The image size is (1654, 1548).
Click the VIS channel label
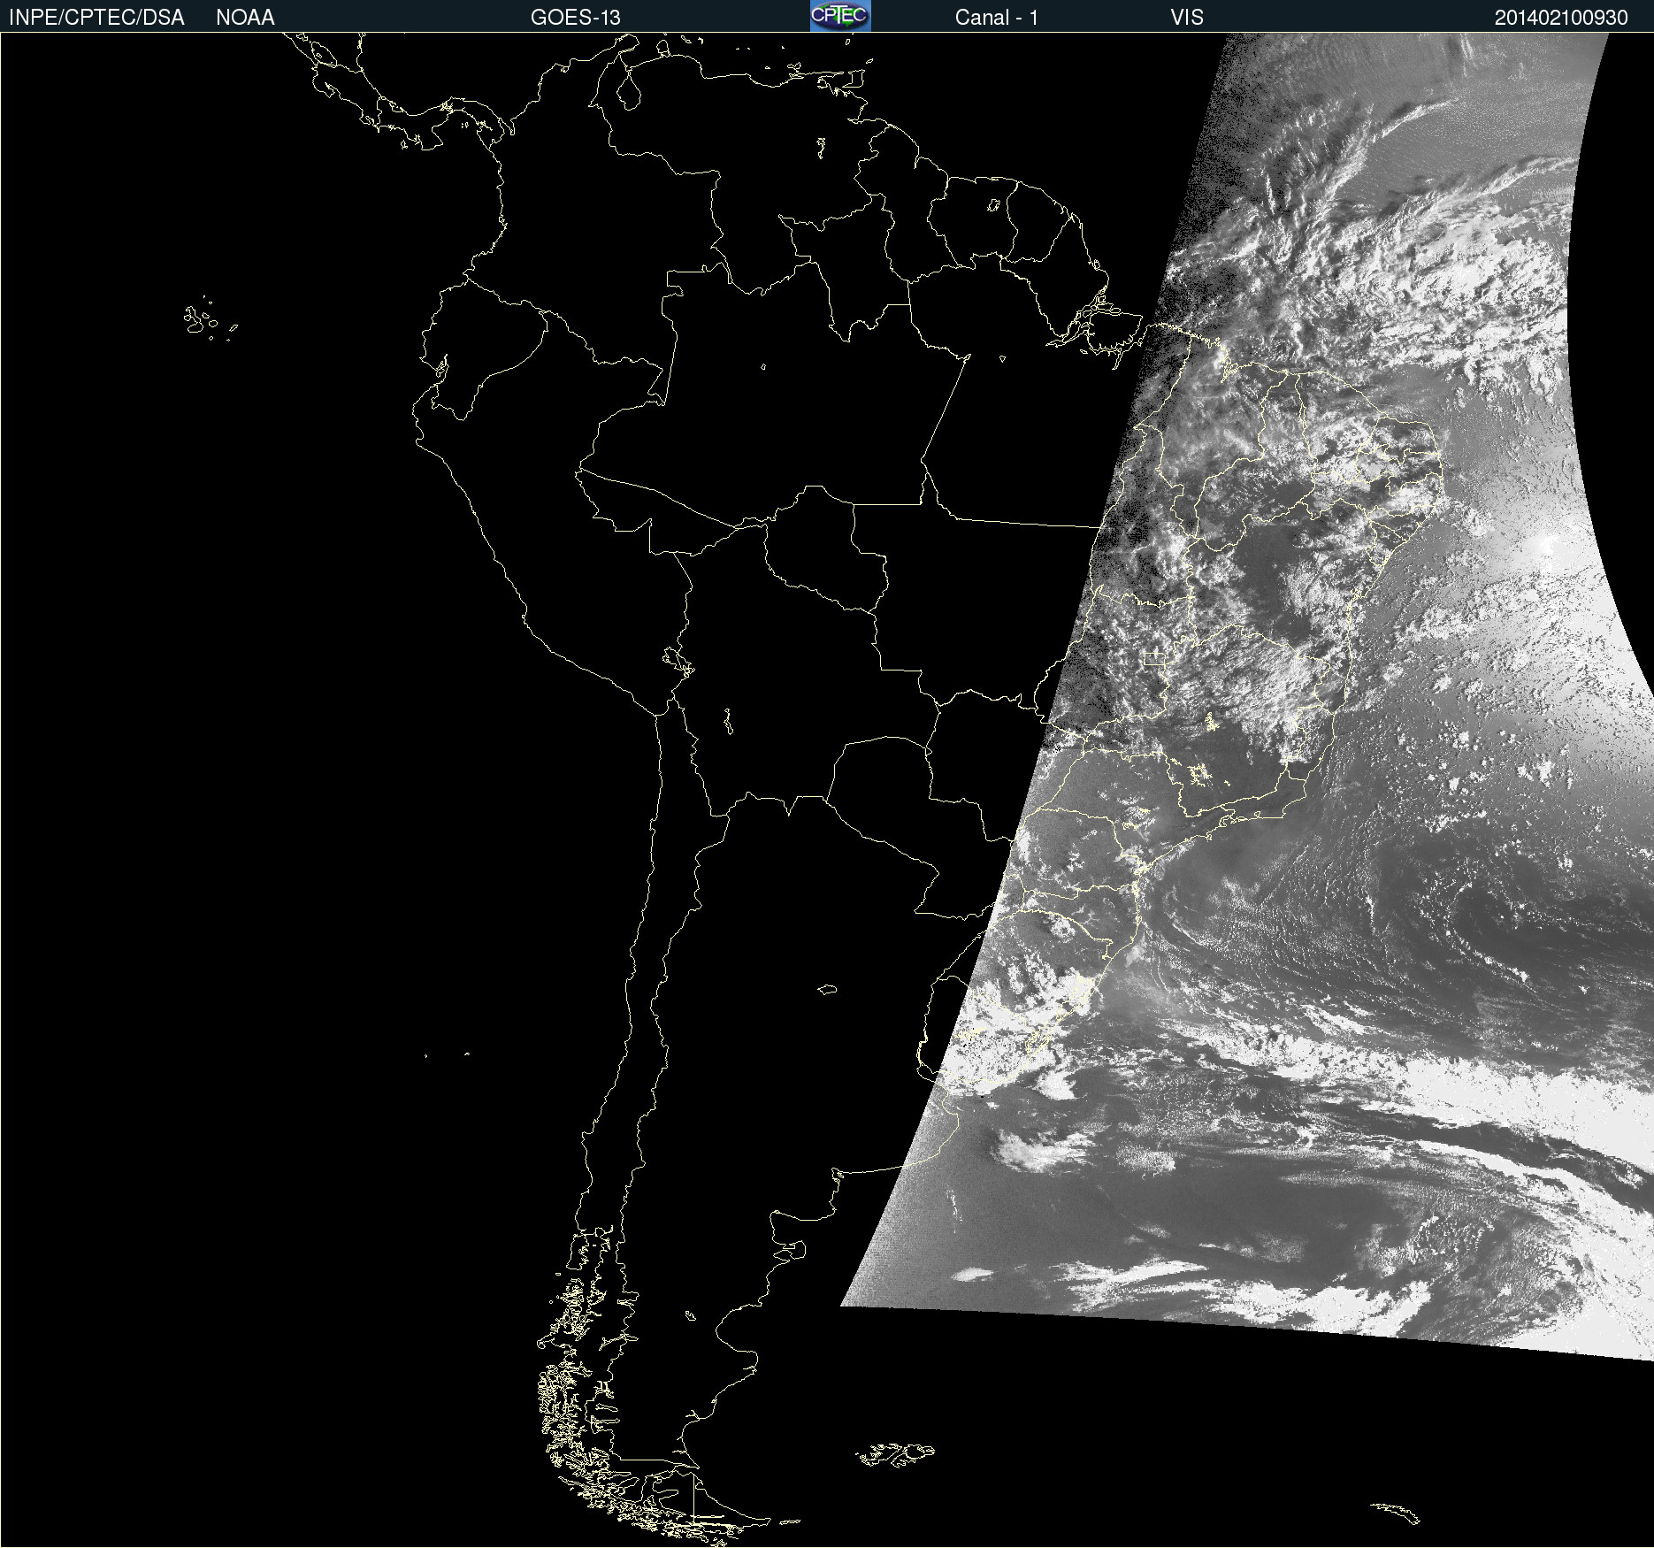[1187, 18]
